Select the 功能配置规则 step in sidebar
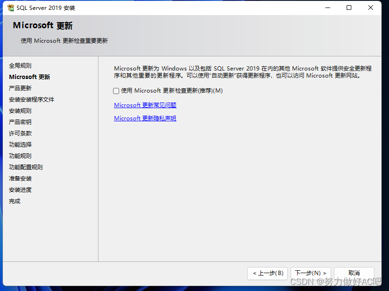Viewport: 389px width, 291px height. pyautogui.click(x=26, y=167)
